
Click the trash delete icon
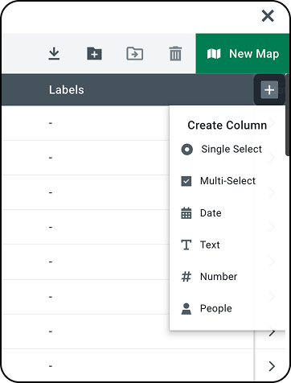coord(175,53)
